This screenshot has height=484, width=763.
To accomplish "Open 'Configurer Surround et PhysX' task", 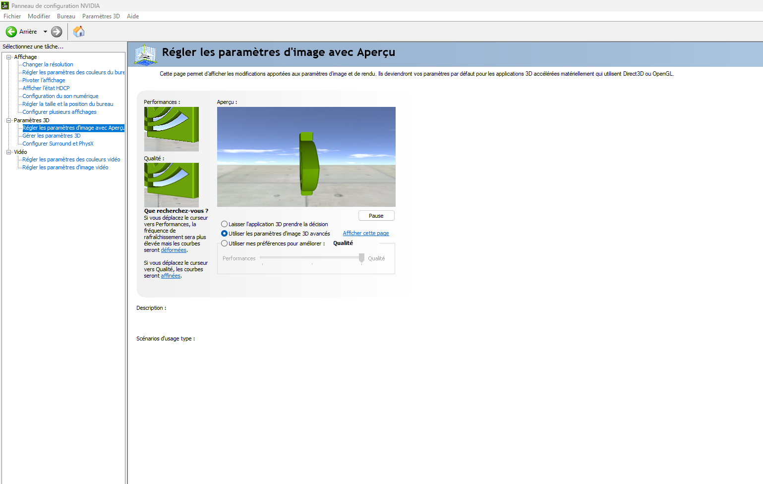I will tap(58, 144).
